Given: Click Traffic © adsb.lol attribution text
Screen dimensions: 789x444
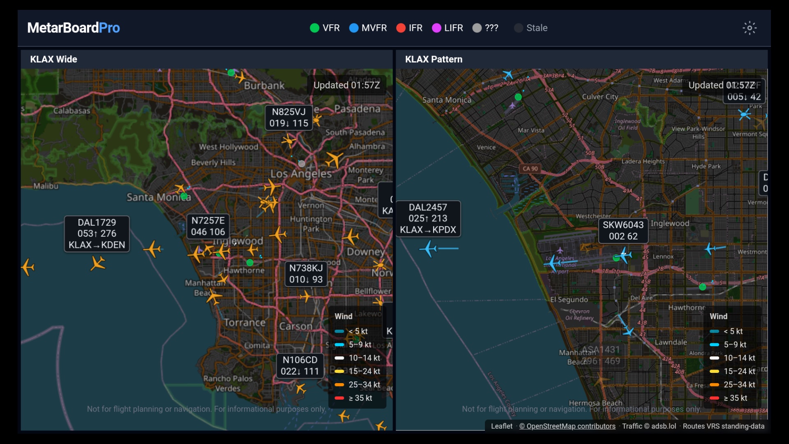Looking at the screenshot, I should [649, 426].
